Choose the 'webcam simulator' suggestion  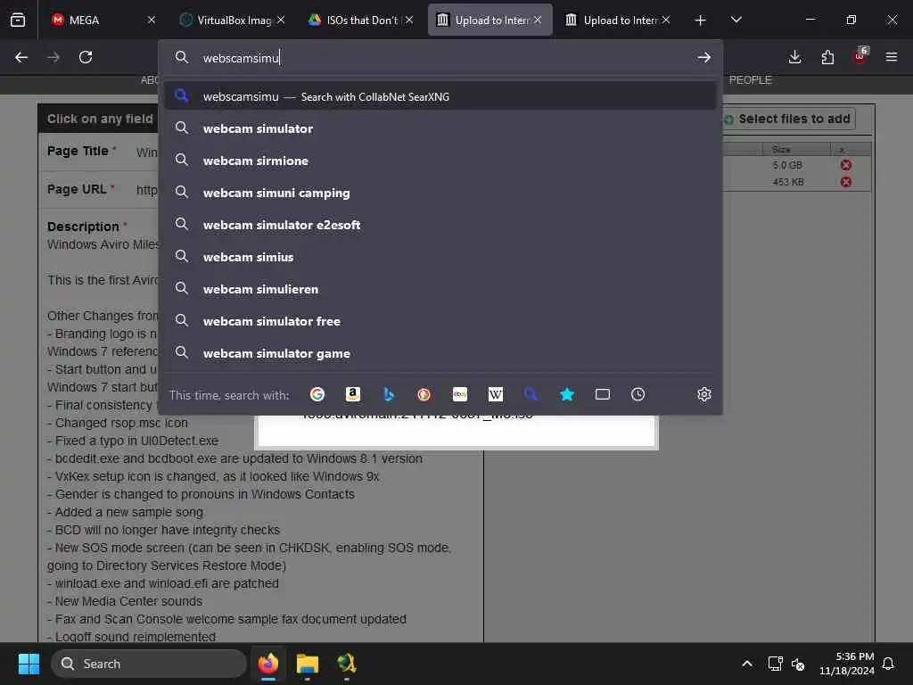(x=440, y=128)
